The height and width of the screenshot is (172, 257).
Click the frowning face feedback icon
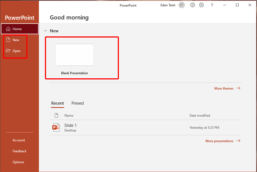[201, 5]
